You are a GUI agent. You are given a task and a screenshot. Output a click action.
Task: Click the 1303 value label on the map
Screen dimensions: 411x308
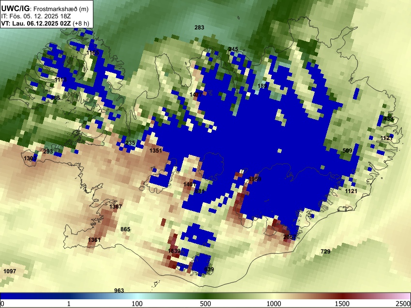[x=30, y=158]
